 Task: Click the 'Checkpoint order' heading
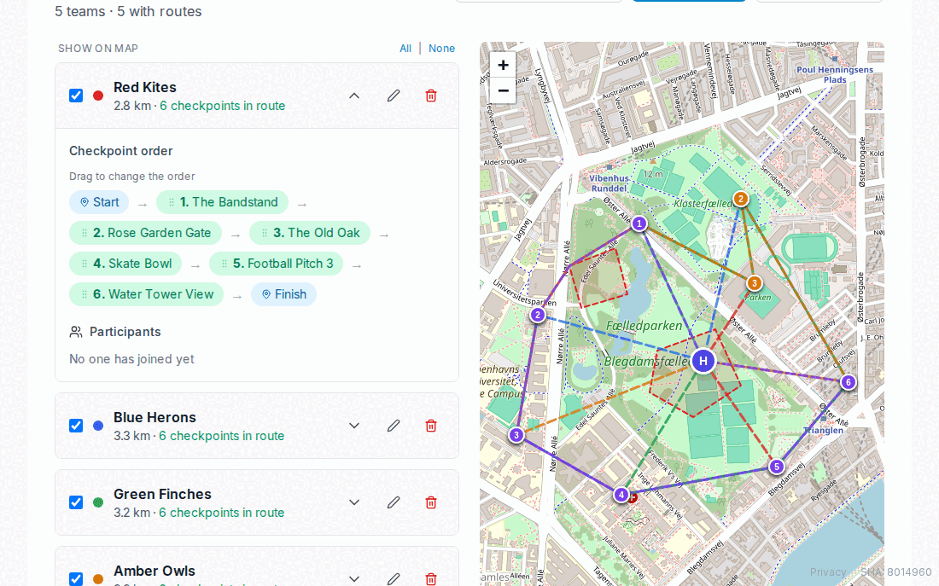121,151
